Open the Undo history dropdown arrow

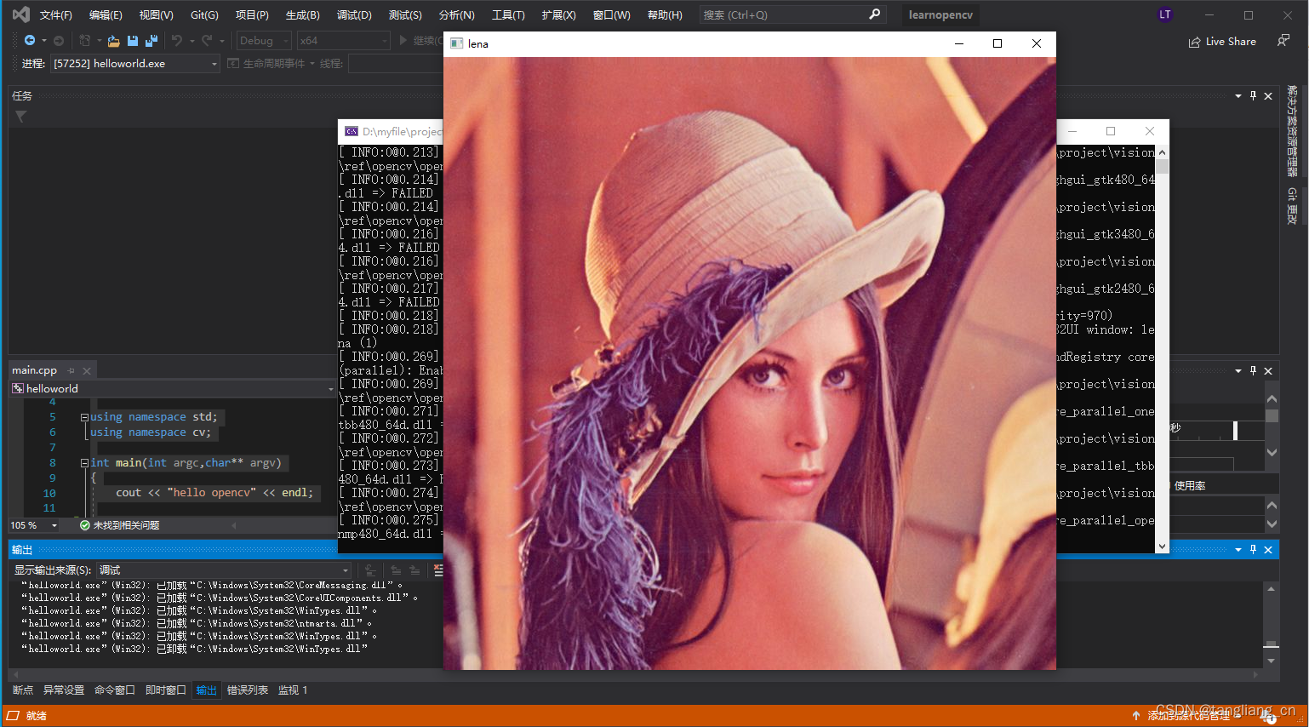point(191,40)
